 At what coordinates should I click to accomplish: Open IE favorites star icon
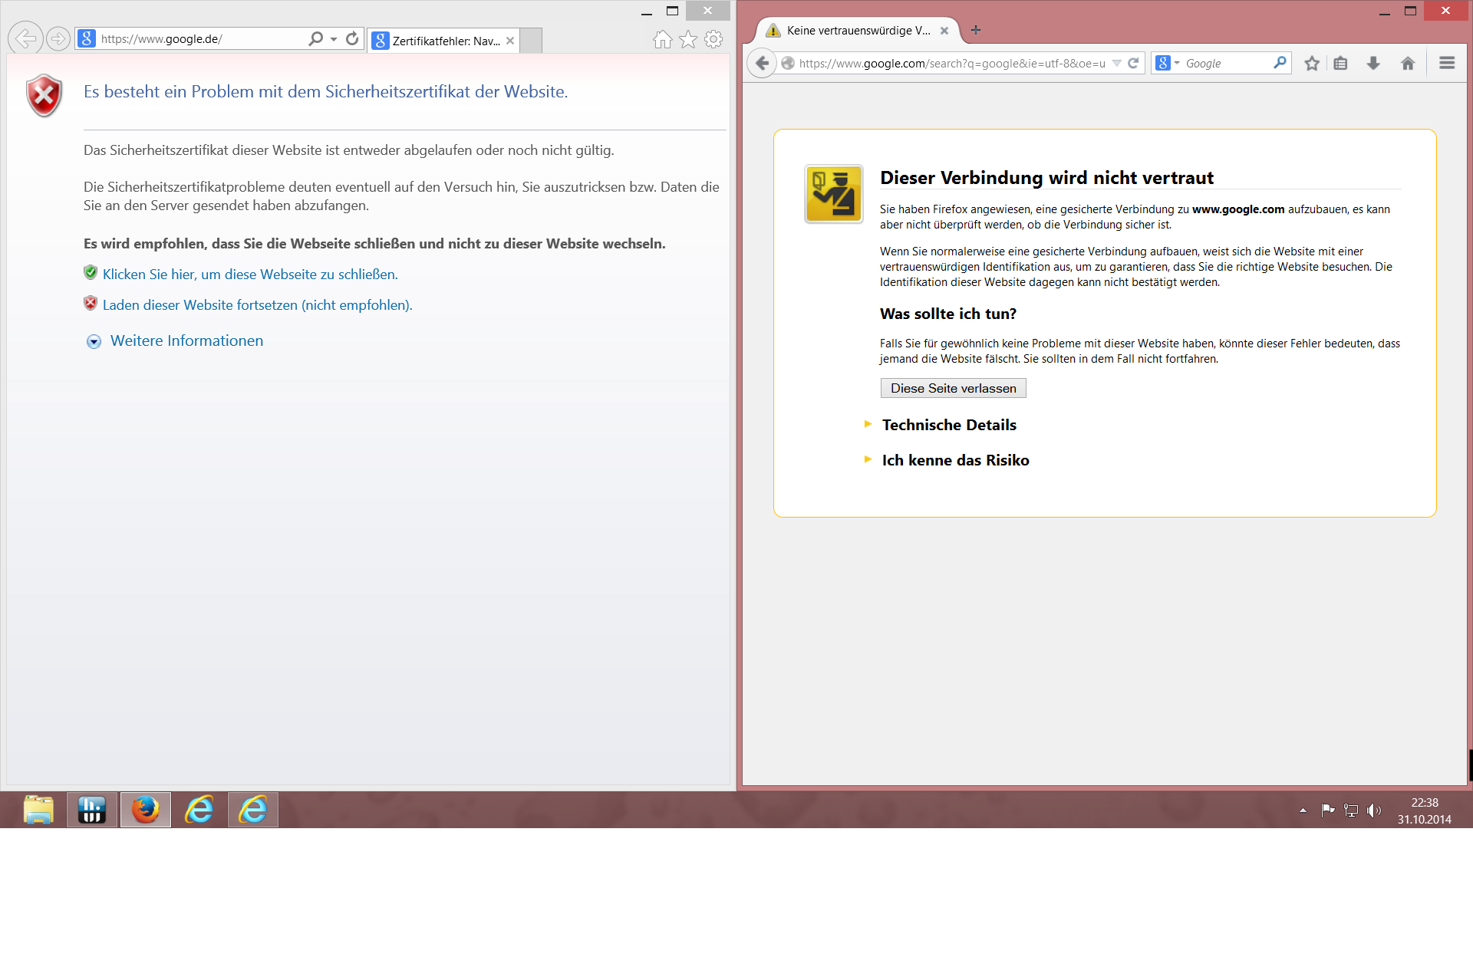pyautogui.click(x=688, y=39)
